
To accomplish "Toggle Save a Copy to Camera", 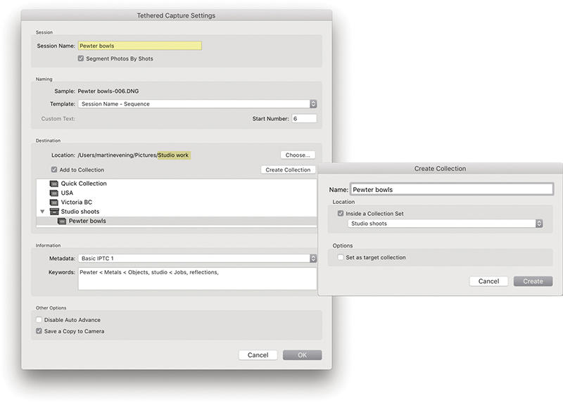I will [x=39, y=331].
